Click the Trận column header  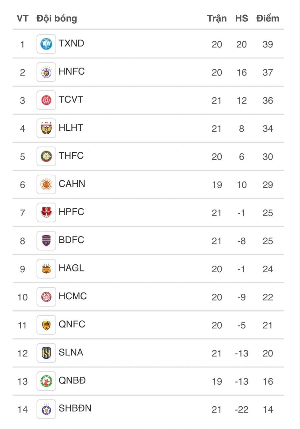tap(217, 19)
